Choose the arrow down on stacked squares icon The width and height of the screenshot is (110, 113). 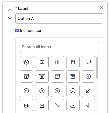[26, 105]
